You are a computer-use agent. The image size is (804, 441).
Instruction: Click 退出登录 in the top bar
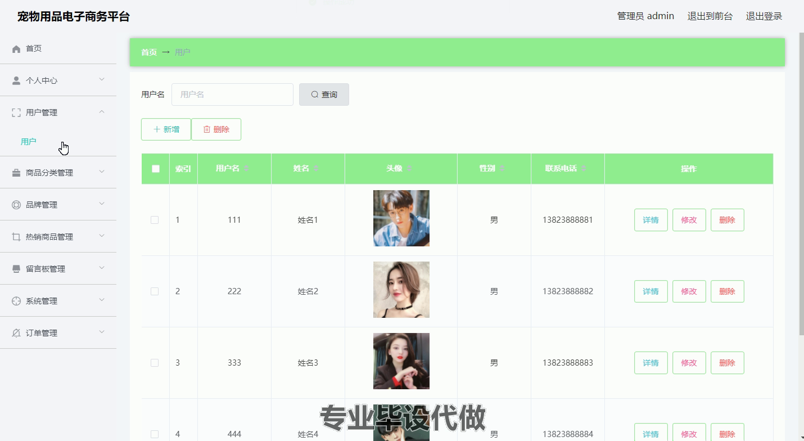click(x=764, y=16)
